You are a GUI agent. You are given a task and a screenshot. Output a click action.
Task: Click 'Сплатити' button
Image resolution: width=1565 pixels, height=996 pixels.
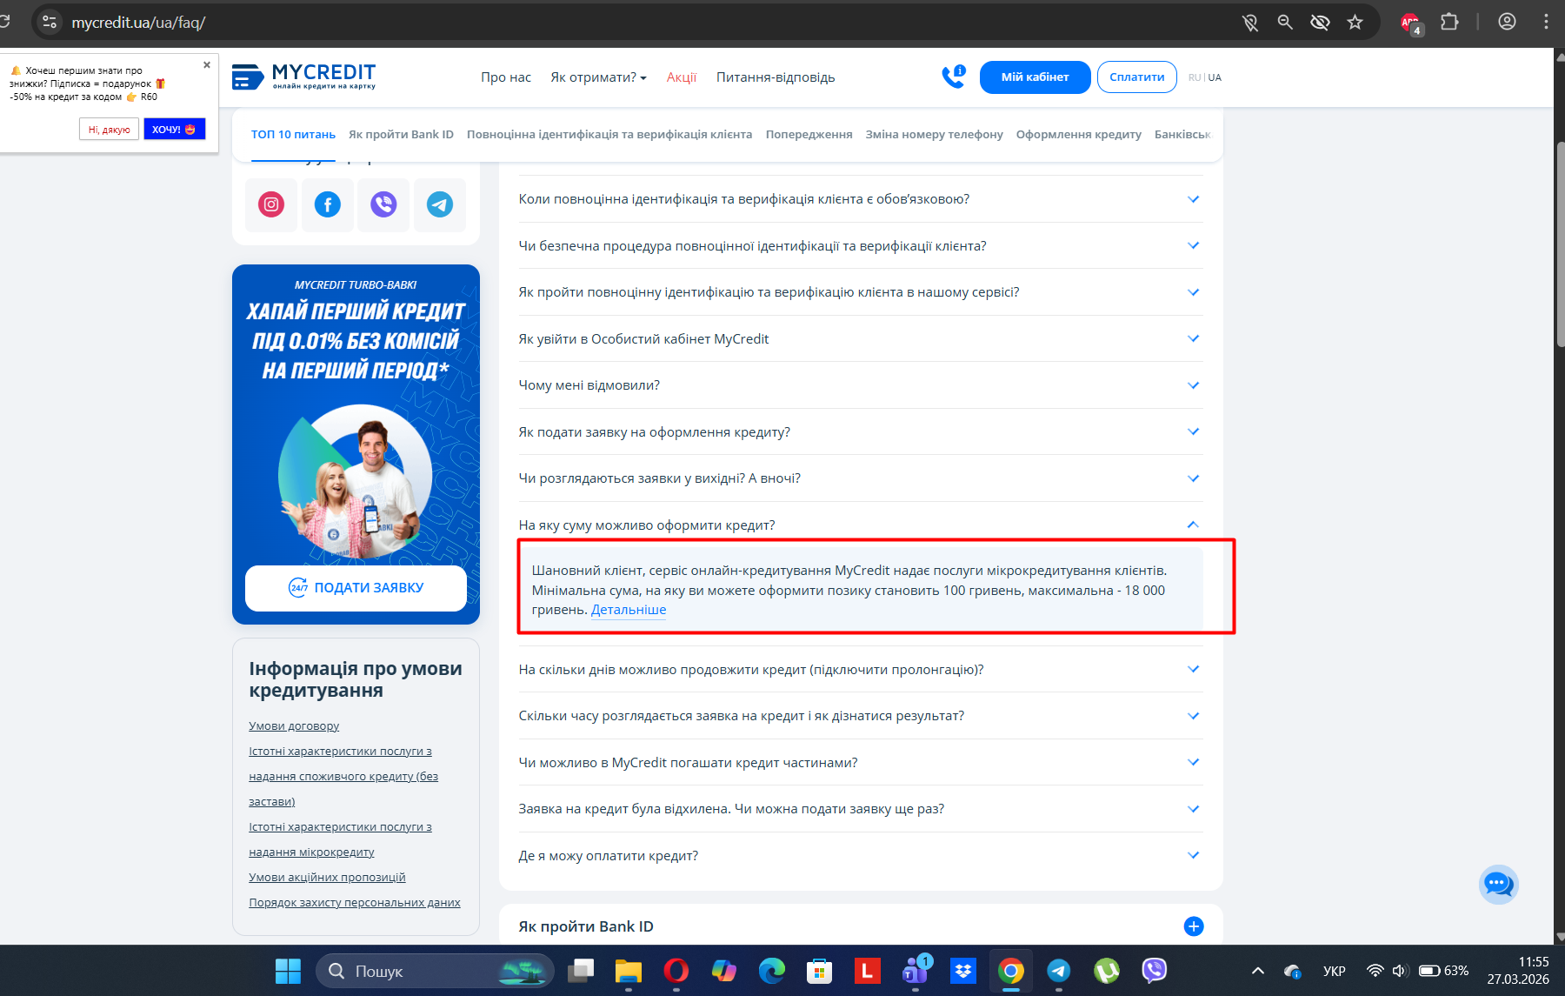coord(1137,77)
